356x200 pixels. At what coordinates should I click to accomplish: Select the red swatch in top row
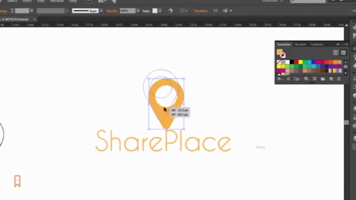pos(296,62)
